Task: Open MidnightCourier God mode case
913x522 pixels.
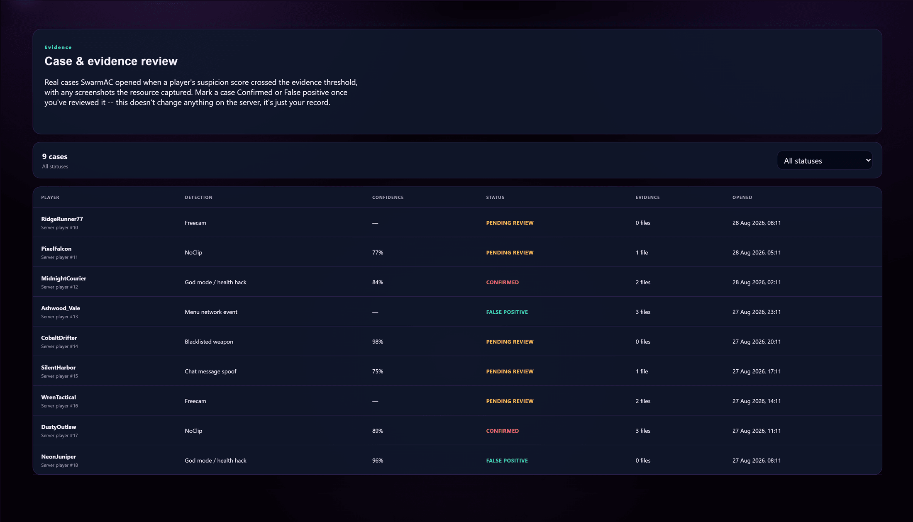Action: point(457,282)
